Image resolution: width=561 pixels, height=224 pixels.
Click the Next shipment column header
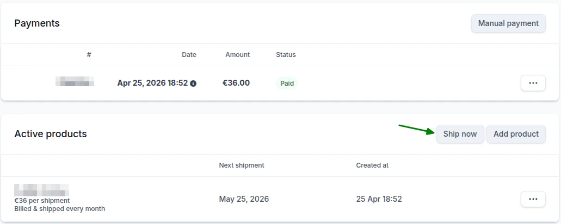[242, 165]
